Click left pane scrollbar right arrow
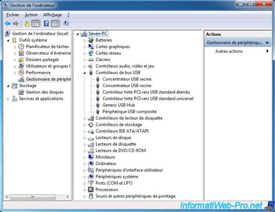 [67, 197]
